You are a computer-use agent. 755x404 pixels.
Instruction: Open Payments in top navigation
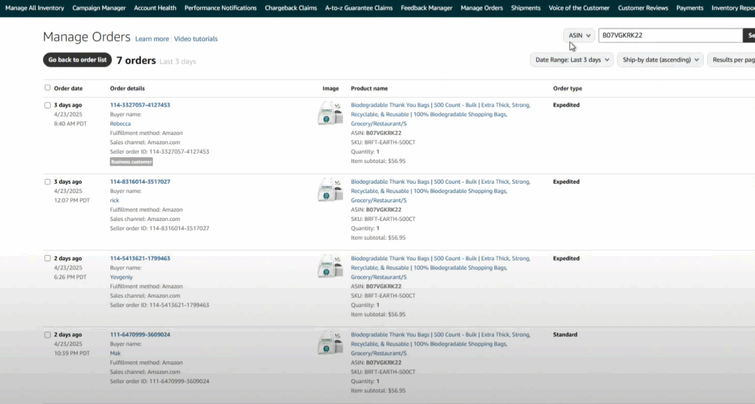coord(690,8)
